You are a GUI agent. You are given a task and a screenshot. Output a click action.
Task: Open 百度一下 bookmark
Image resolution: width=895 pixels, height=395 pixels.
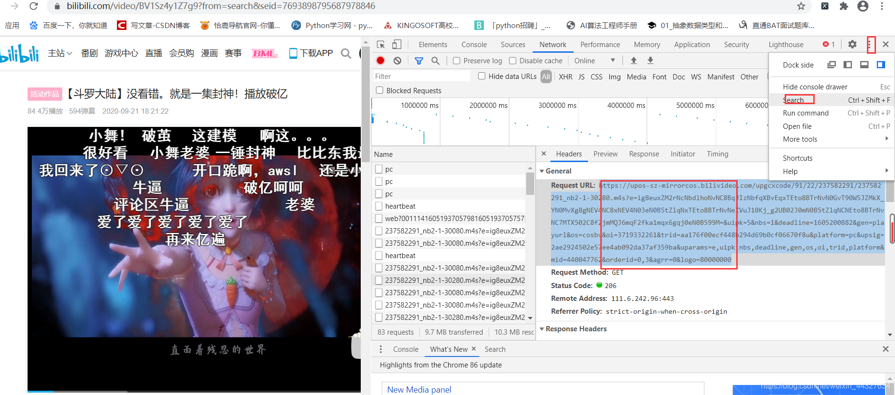click(68, 25)
